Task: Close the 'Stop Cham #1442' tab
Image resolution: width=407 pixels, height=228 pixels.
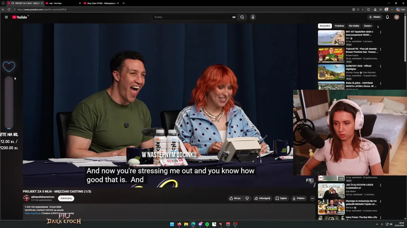Action: 118,3
